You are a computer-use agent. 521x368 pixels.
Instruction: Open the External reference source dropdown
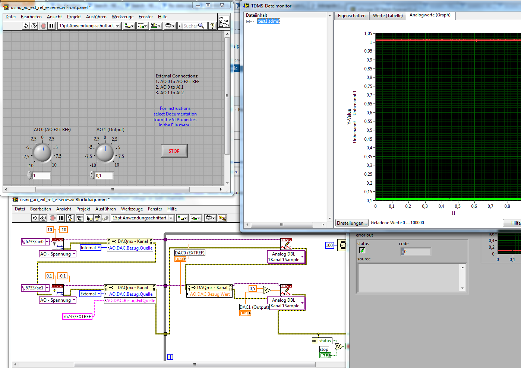pyautogui.click(x=91, y=294)
